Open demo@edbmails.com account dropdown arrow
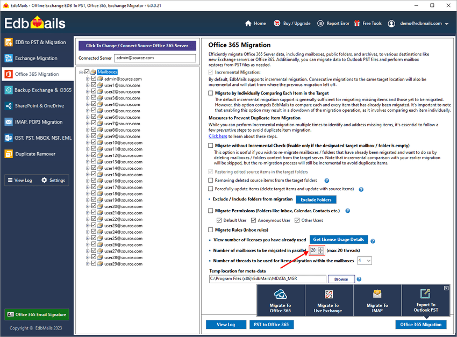Screen dimensions: 457x337 click(446, 24)
